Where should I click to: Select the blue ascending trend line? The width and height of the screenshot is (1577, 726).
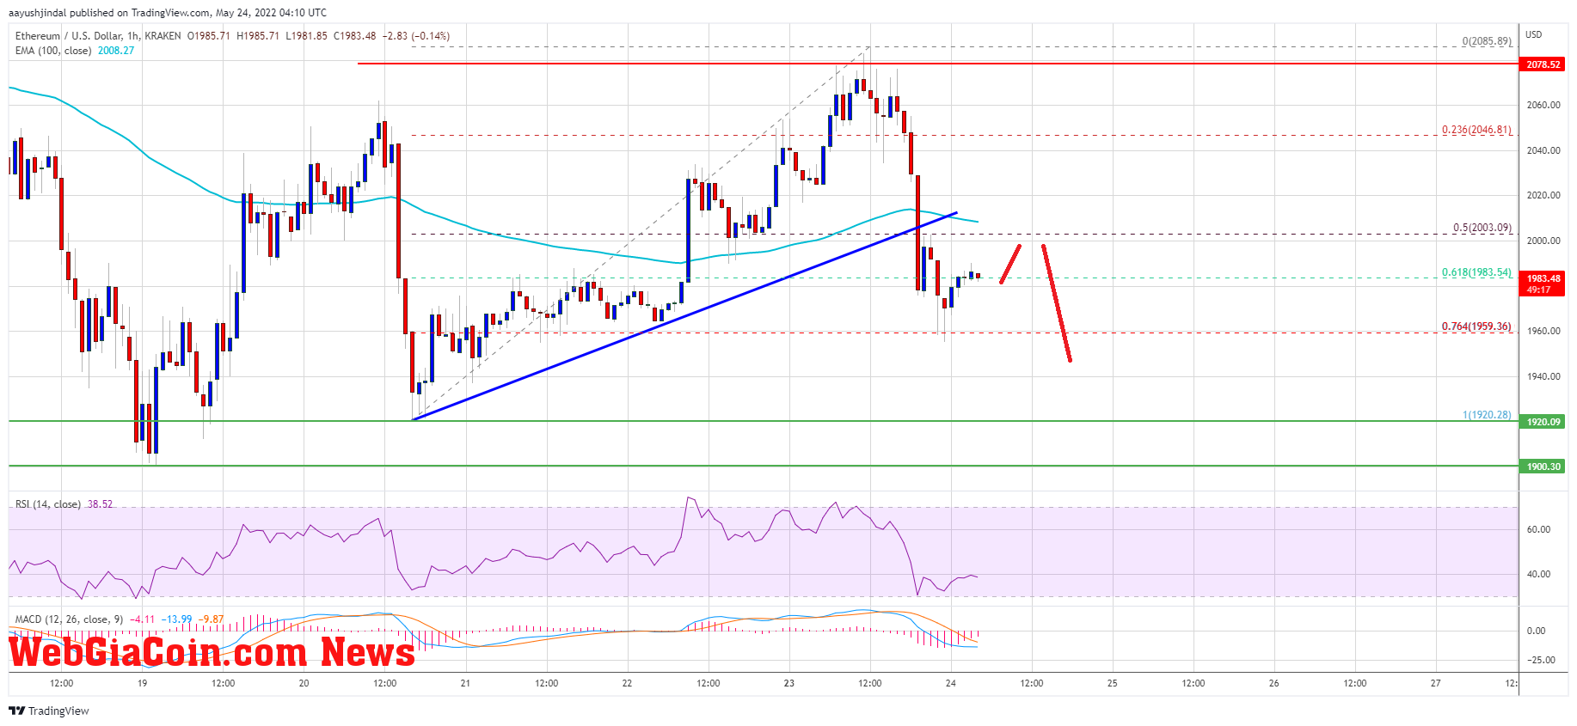tap(685, 315)
